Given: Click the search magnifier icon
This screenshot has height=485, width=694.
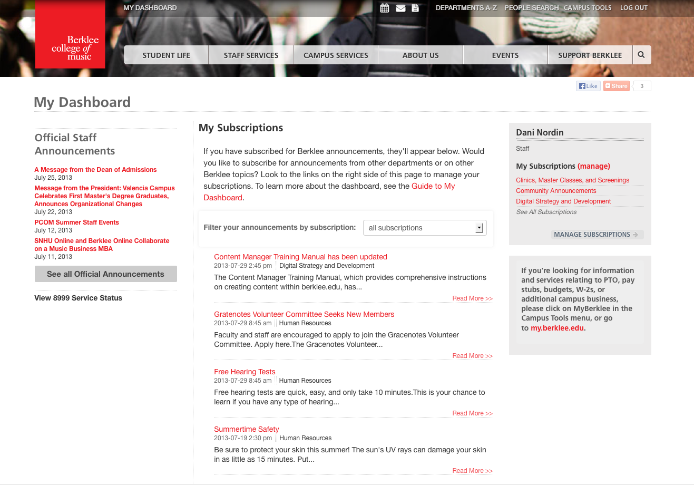Looking at the screenshot, I should pyautogui.click(x=641, y=55).
